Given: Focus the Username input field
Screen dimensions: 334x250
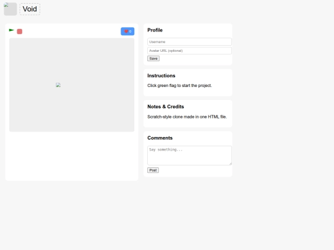Looking at the screenshot, I should (x=189, y=42).
